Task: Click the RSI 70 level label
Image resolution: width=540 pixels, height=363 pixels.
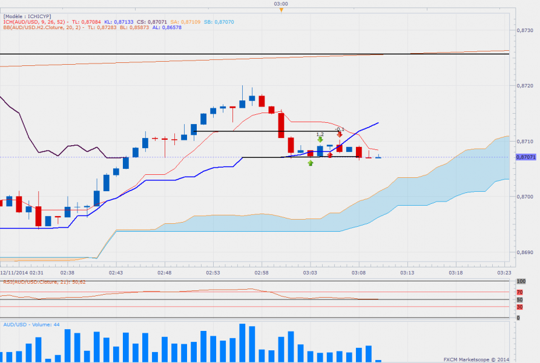Action: pyautogui.click(x=519, y=292)
